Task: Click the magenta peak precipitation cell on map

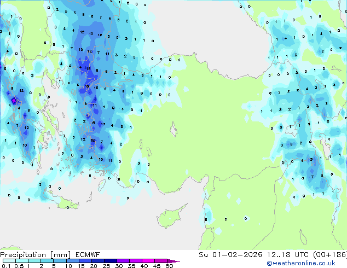Action: pos(14,101)
